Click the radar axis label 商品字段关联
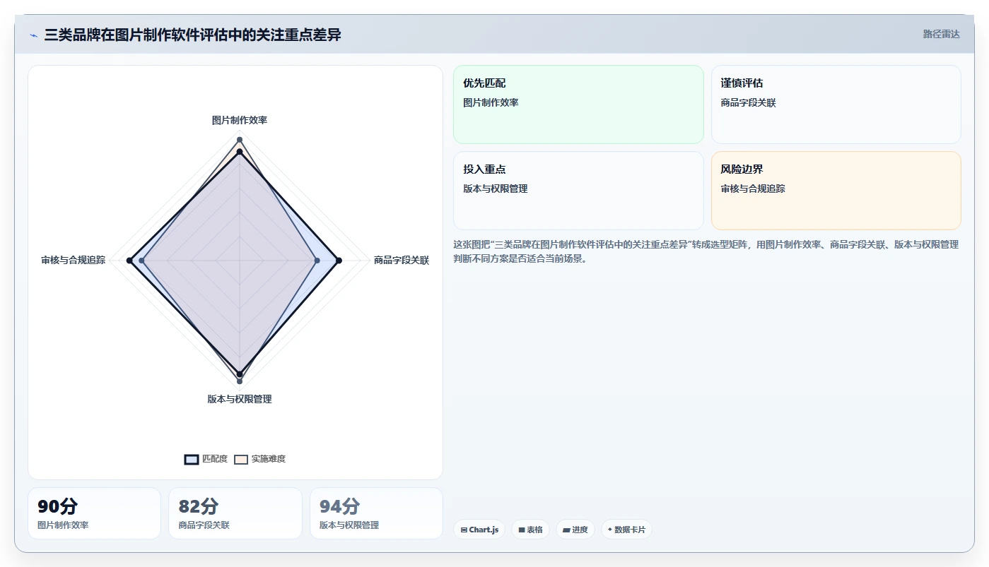This screenshot has height=567, width=989. pos(402,261)
